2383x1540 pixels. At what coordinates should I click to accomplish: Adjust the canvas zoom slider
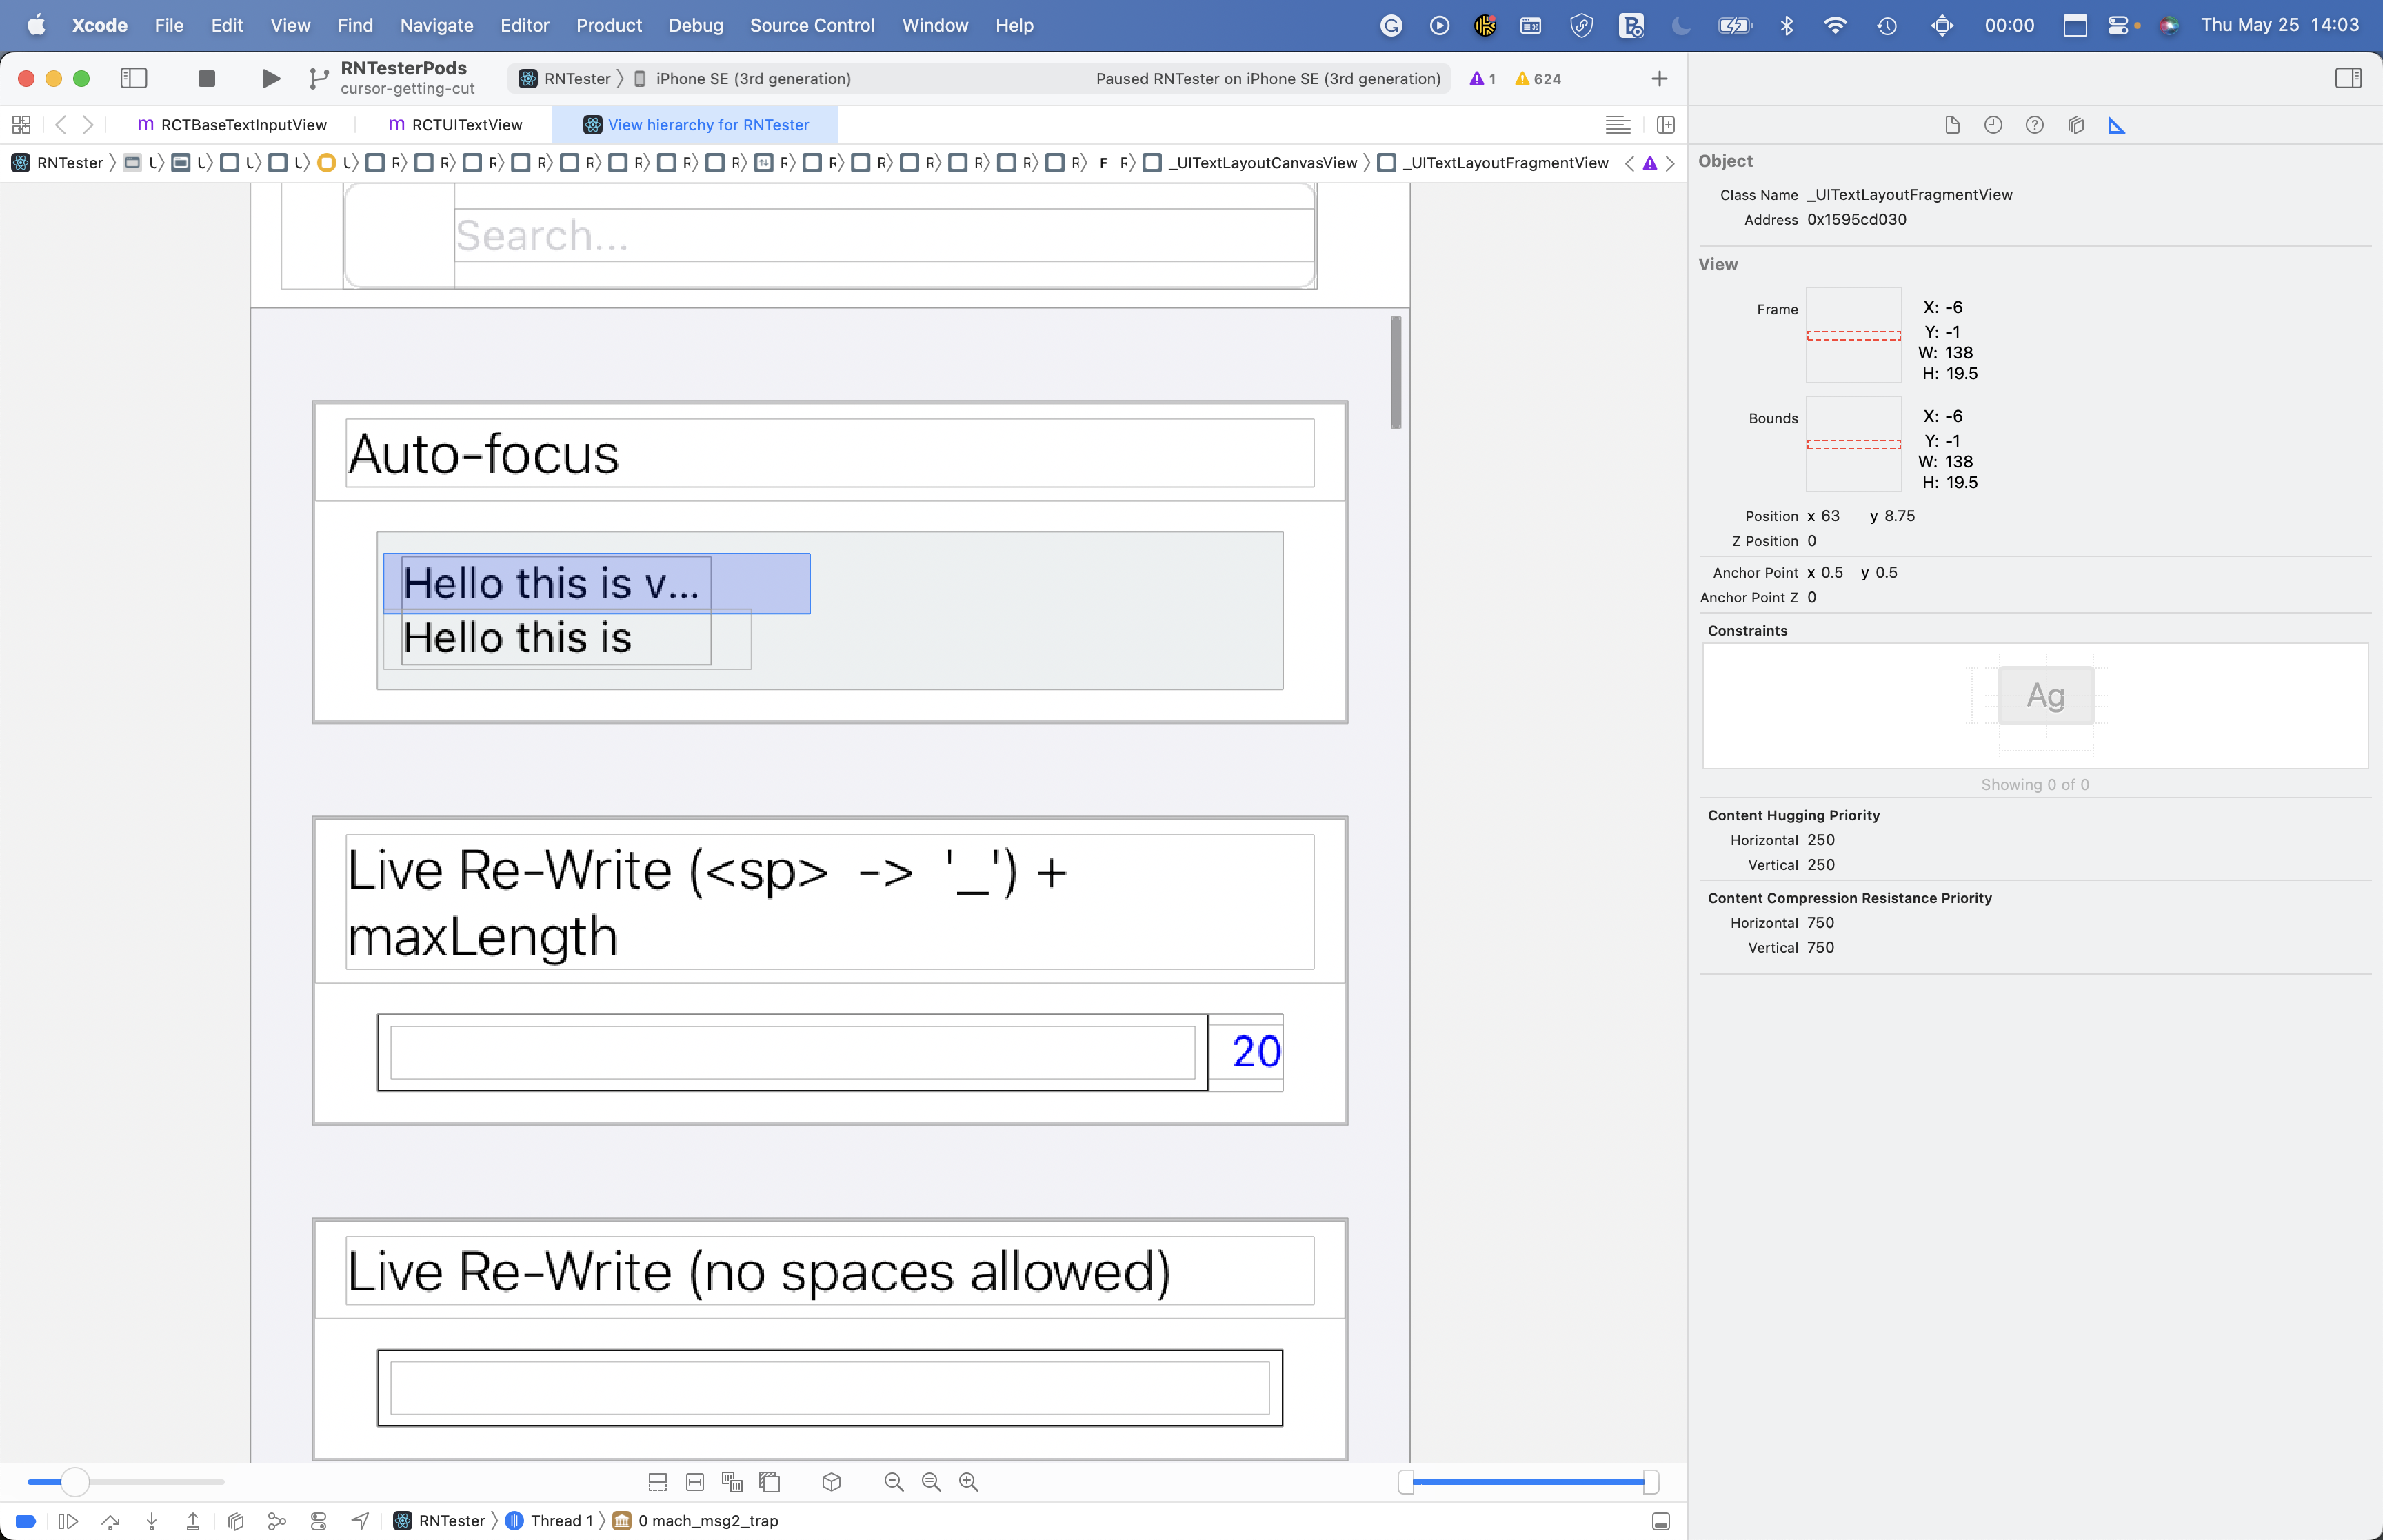76,1483
